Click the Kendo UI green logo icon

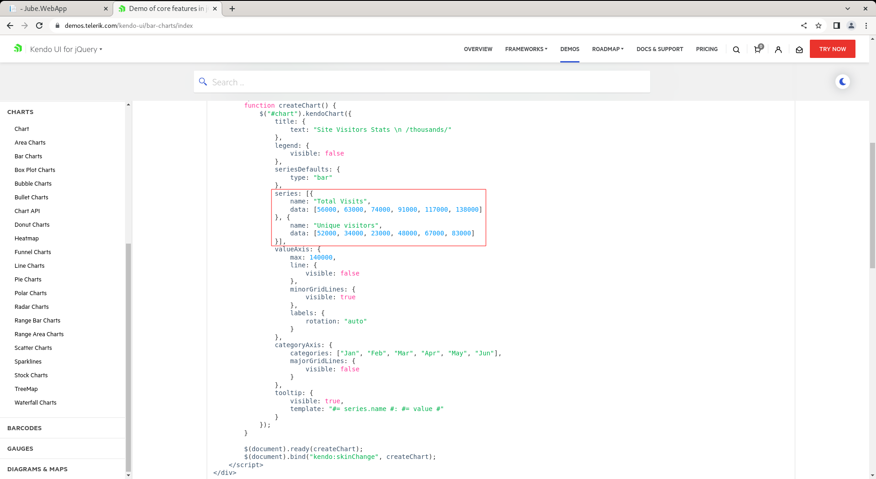tap(18, 48)
